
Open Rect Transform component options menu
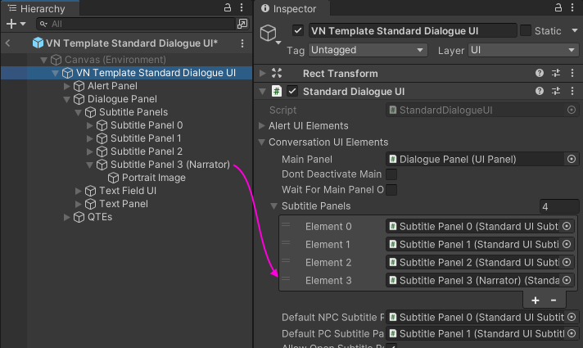coord(572,73)
